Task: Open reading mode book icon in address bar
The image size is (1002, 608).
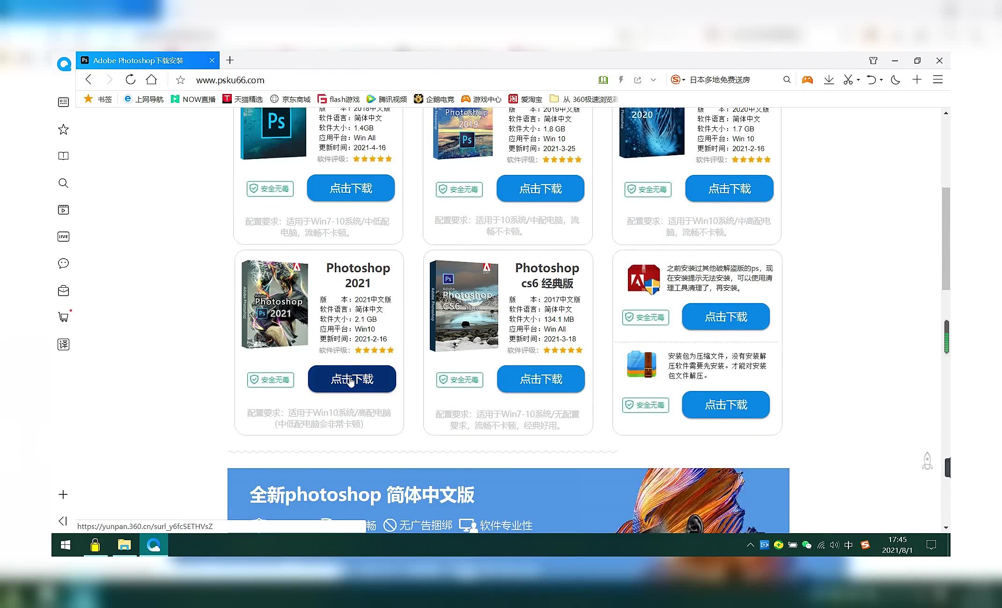Action: (x=603, y=80)
